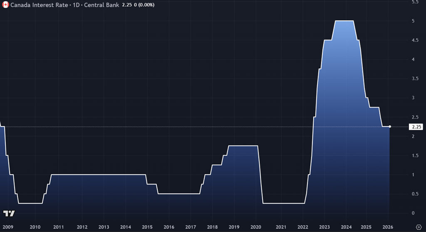The image size is (426, 232).
Task: Click the 5% peak plateau of the chart
Action: tap(344, 21)
